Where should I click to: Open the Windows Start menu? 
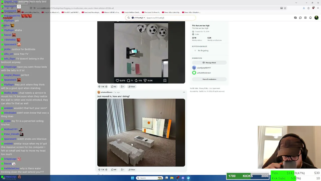point(132,178)
